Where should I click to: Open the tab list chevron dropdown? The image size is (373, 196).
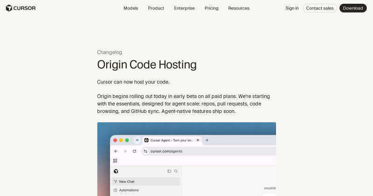coord(137,140)
